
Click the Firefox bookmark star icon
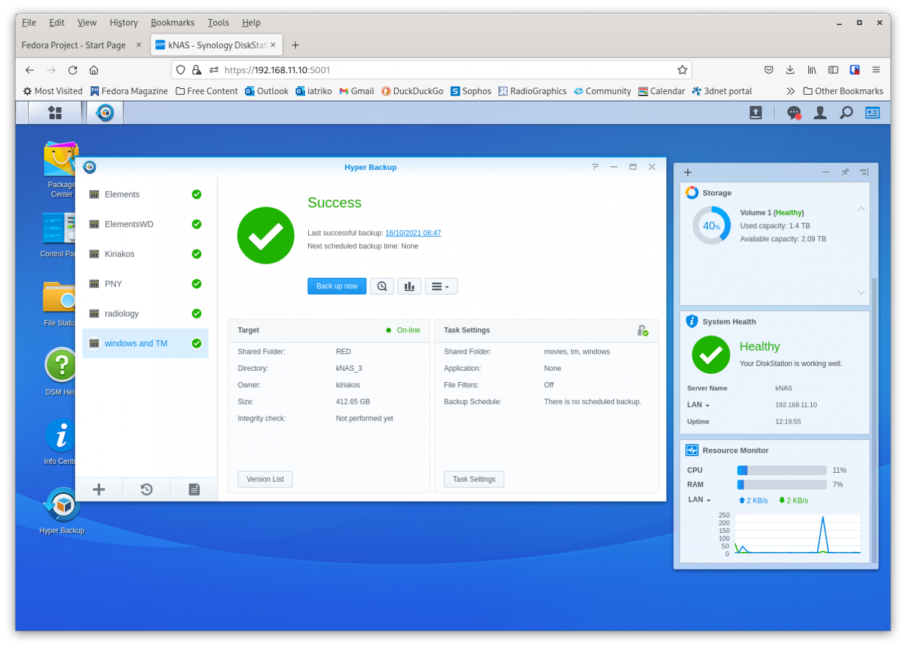coord(682,70)
